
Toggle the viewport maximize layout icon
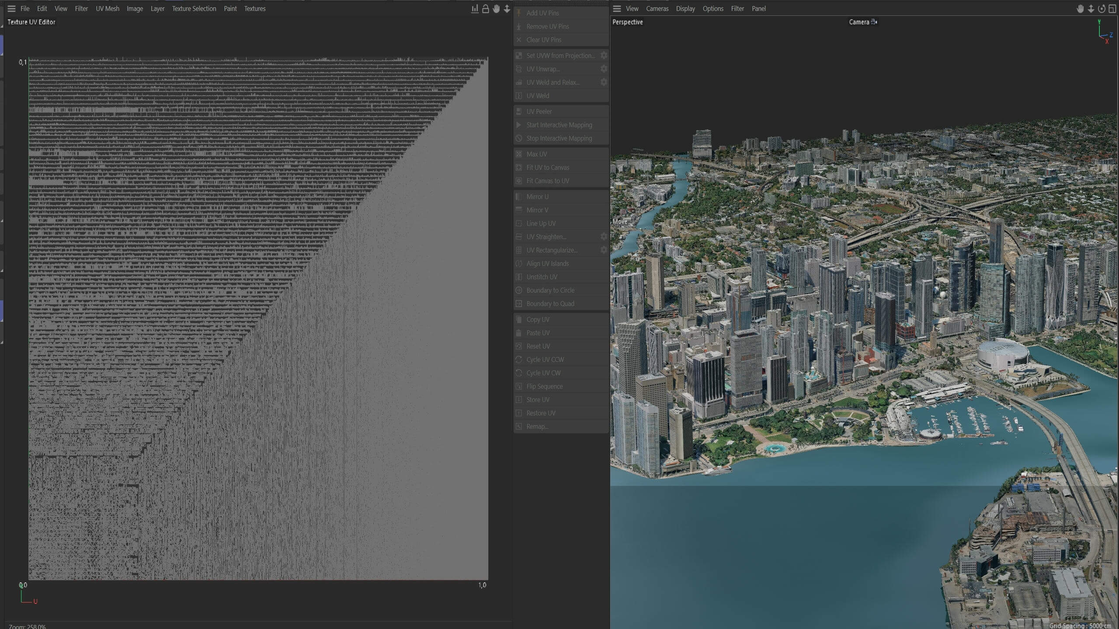tap(1112, 9)
